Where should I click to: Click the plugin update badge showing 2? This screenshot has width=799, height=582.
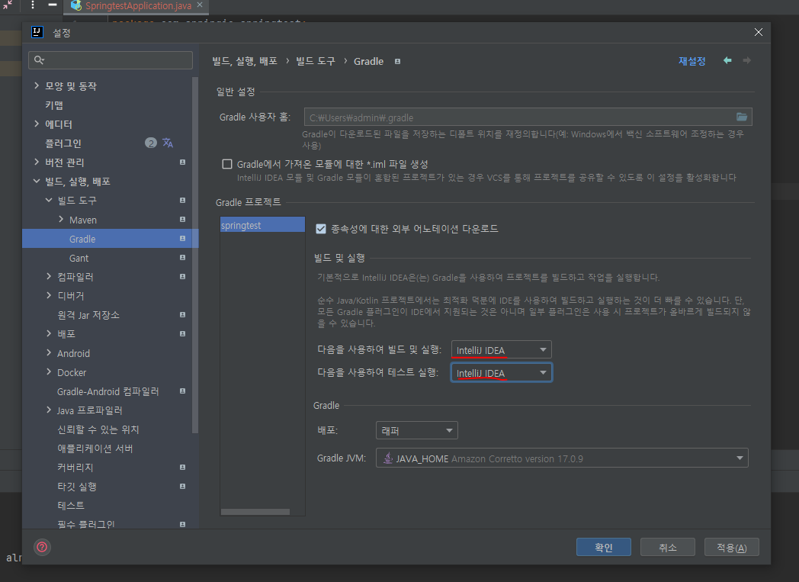click(x=151, y=143)
